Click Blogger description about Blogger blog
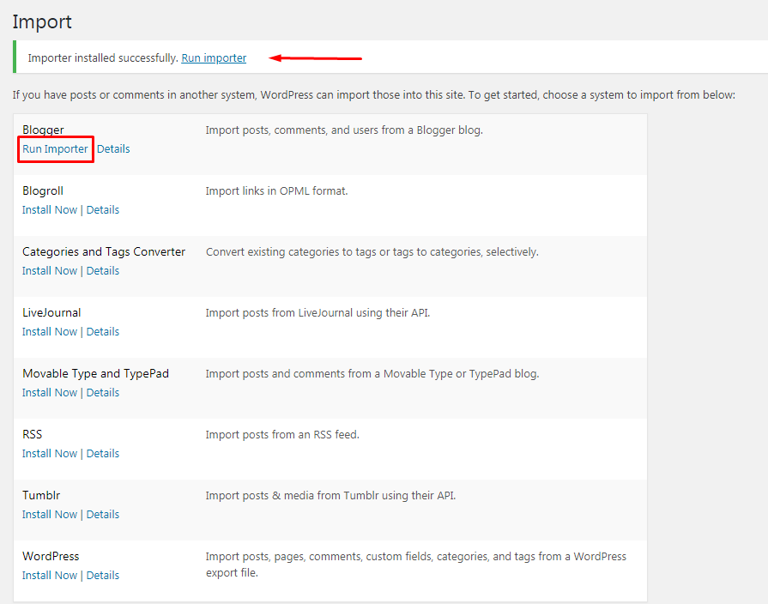Viewport: 768px width, 604px height. [344, 130]
